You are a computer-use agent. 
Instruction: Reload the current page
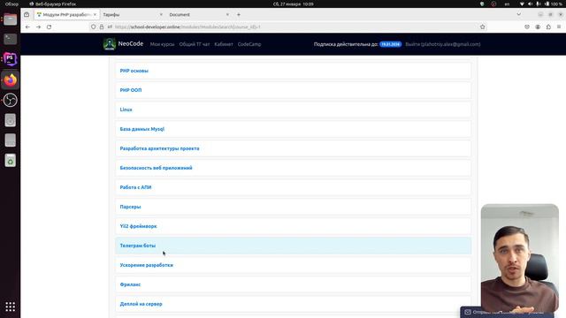50,26
